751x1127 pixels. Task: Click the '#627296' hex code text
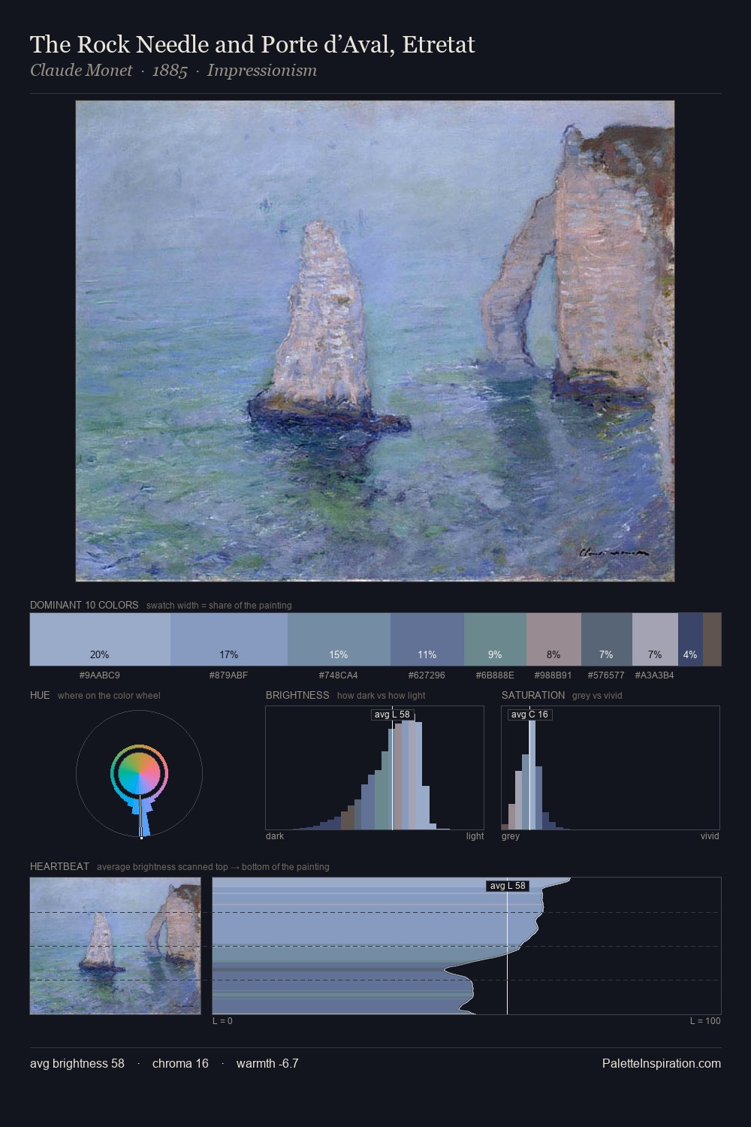pyautogui.click(x=427, y=675)
